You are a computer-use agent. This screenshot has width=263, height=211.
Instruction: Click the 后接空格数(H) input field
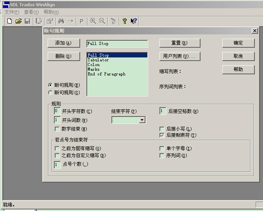click(163, 111)
